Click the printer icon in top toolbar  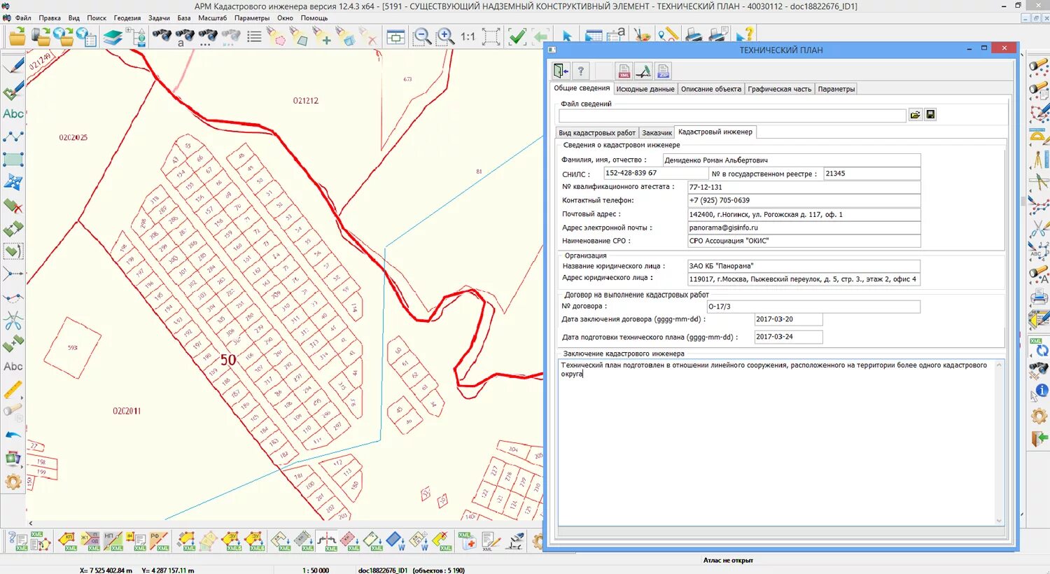click(694, 35)
